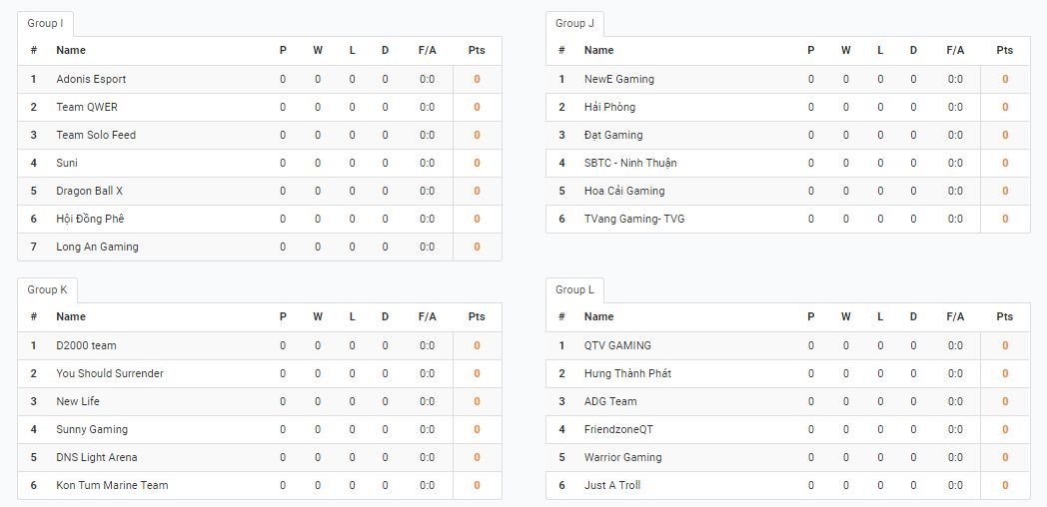1047x507 pixels.
Task: Open the Group I tab
Action: (x=45, y=23)
